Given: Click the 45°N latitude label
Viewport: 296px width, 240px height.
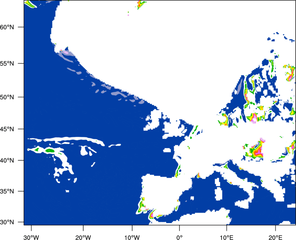Looking at the screenshot, I should click(7, 129).
